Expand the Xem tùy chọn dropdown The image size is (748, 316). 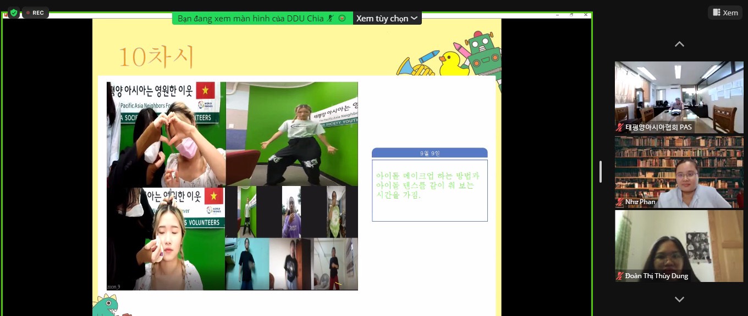coord(387,18)
